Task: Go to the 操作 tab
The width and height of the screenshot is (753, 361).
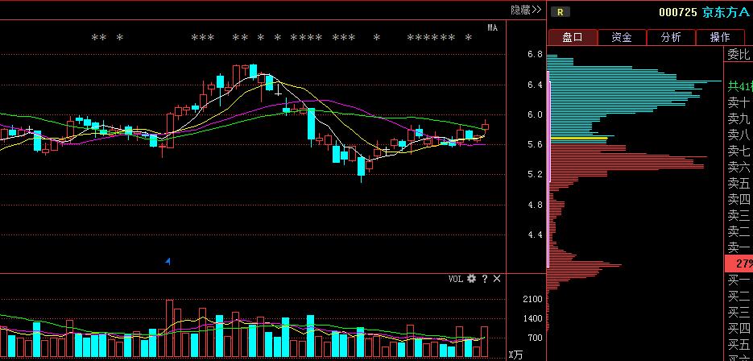Action: tap(719, 37)
